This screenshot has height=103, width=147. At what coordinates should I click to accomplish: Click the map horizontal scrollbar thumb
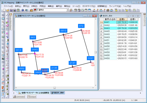(55, 88)
